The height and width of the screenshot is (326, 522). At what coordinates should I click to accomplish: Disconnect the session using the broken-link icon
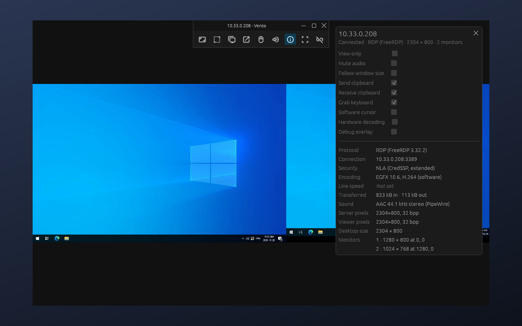click(320, 40)
